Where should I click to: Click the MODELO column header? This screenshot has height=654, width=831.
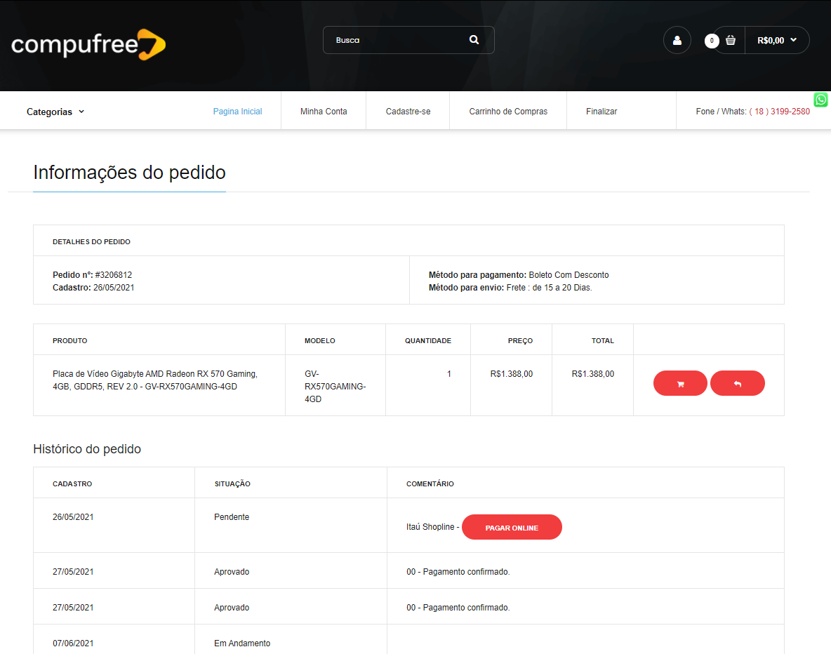319,341
